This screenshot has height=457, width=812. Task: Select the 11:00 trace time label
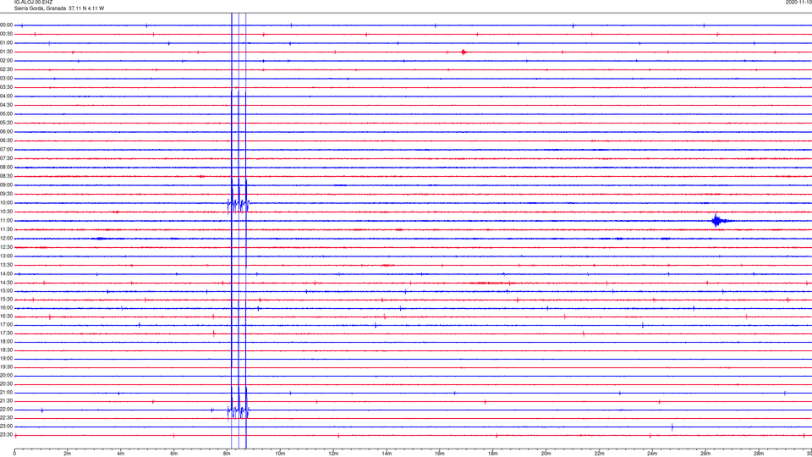click(x=6, y=221)
